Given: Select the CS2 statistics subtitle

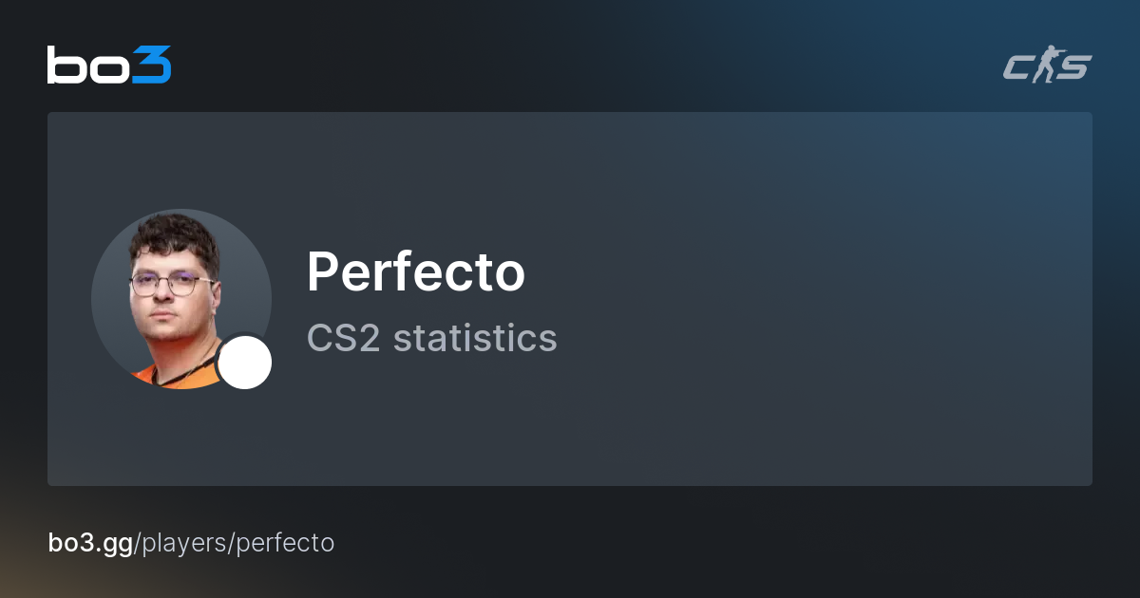Looking at the screenshot, I should pyautogui.click(x=431, y=338).
